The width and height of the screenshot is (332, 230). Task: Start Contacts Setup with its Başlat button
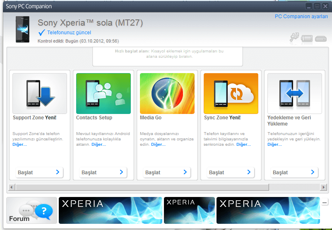[103, 172]
